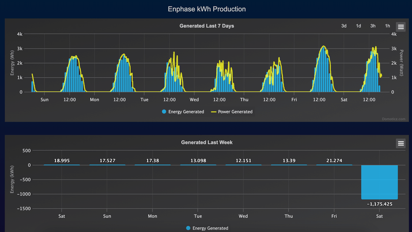Click the large negative Saturday bar
Screen dimensions: 412x232
(x=379, y=182)
